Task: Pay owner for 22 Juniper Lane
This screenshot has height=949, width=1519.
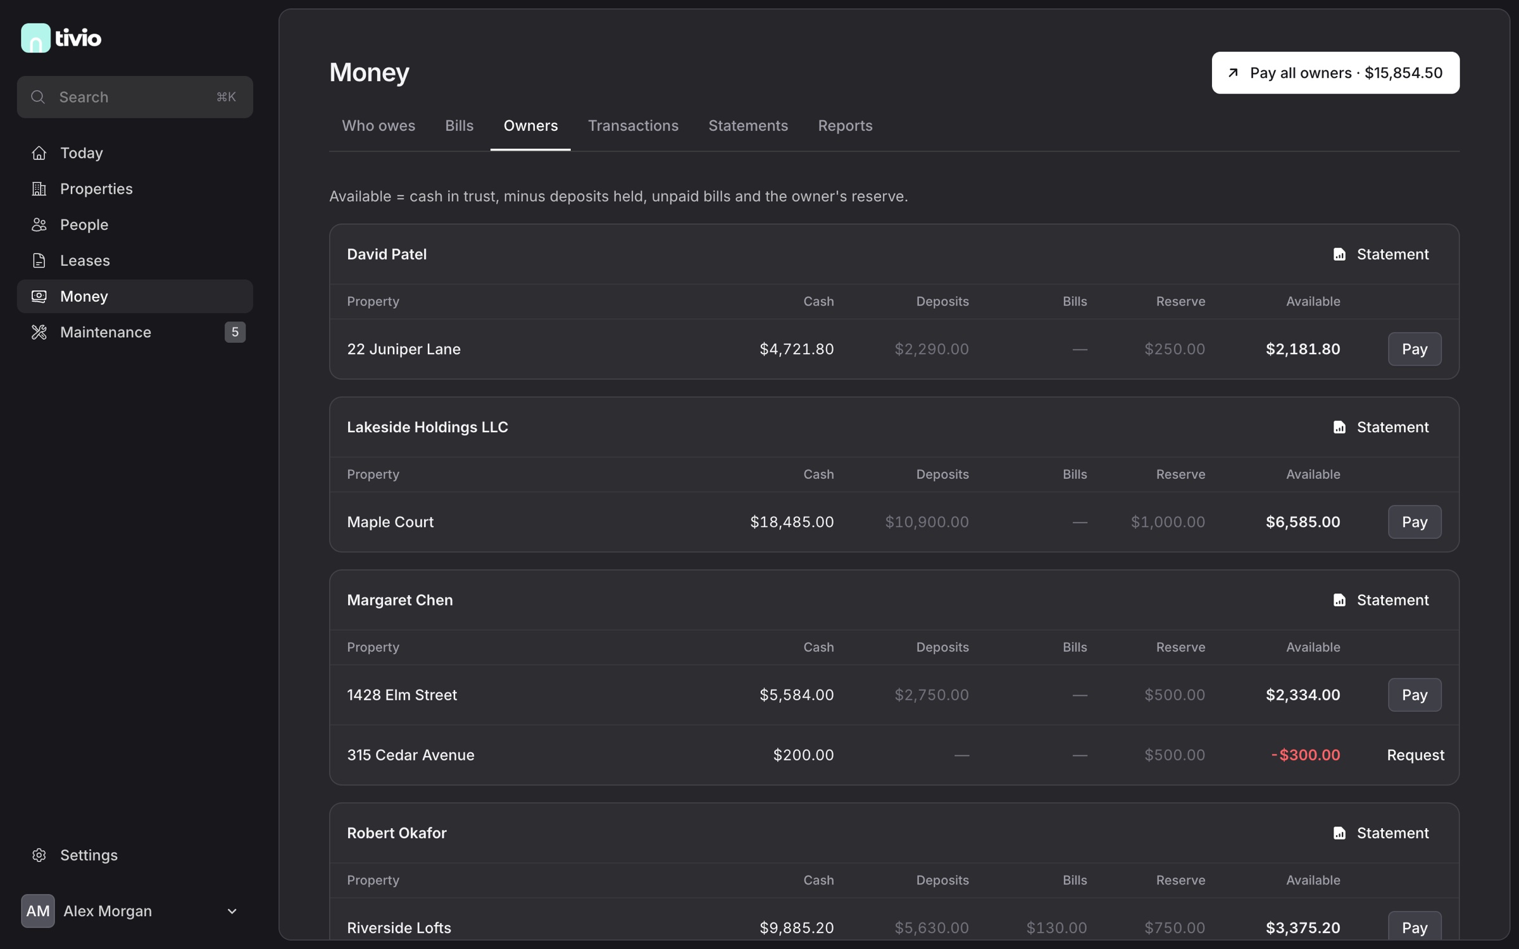Action: [x=1415, y=349]
